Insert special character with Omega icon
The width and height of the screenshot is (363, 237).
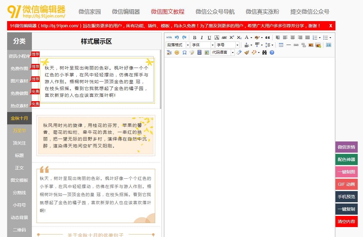pos(184,52)
